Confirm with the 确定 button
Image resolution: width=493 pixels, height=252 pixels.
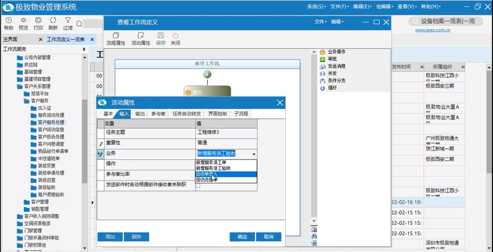click(242, 237)
